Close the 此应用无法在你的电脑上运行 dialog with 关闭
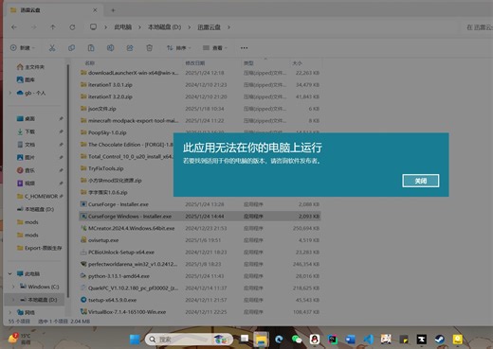The image size is (493, 349). coord(421,181)
